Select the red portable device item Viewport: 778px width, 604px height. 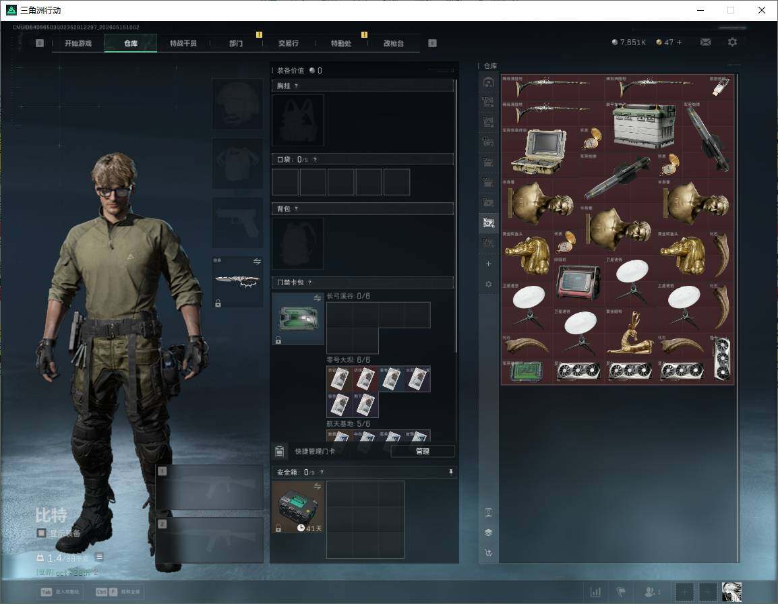click(x=578, y=281)
